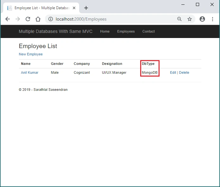
Task: Open the Chrome three-dot menu
Action: [213, 19]
